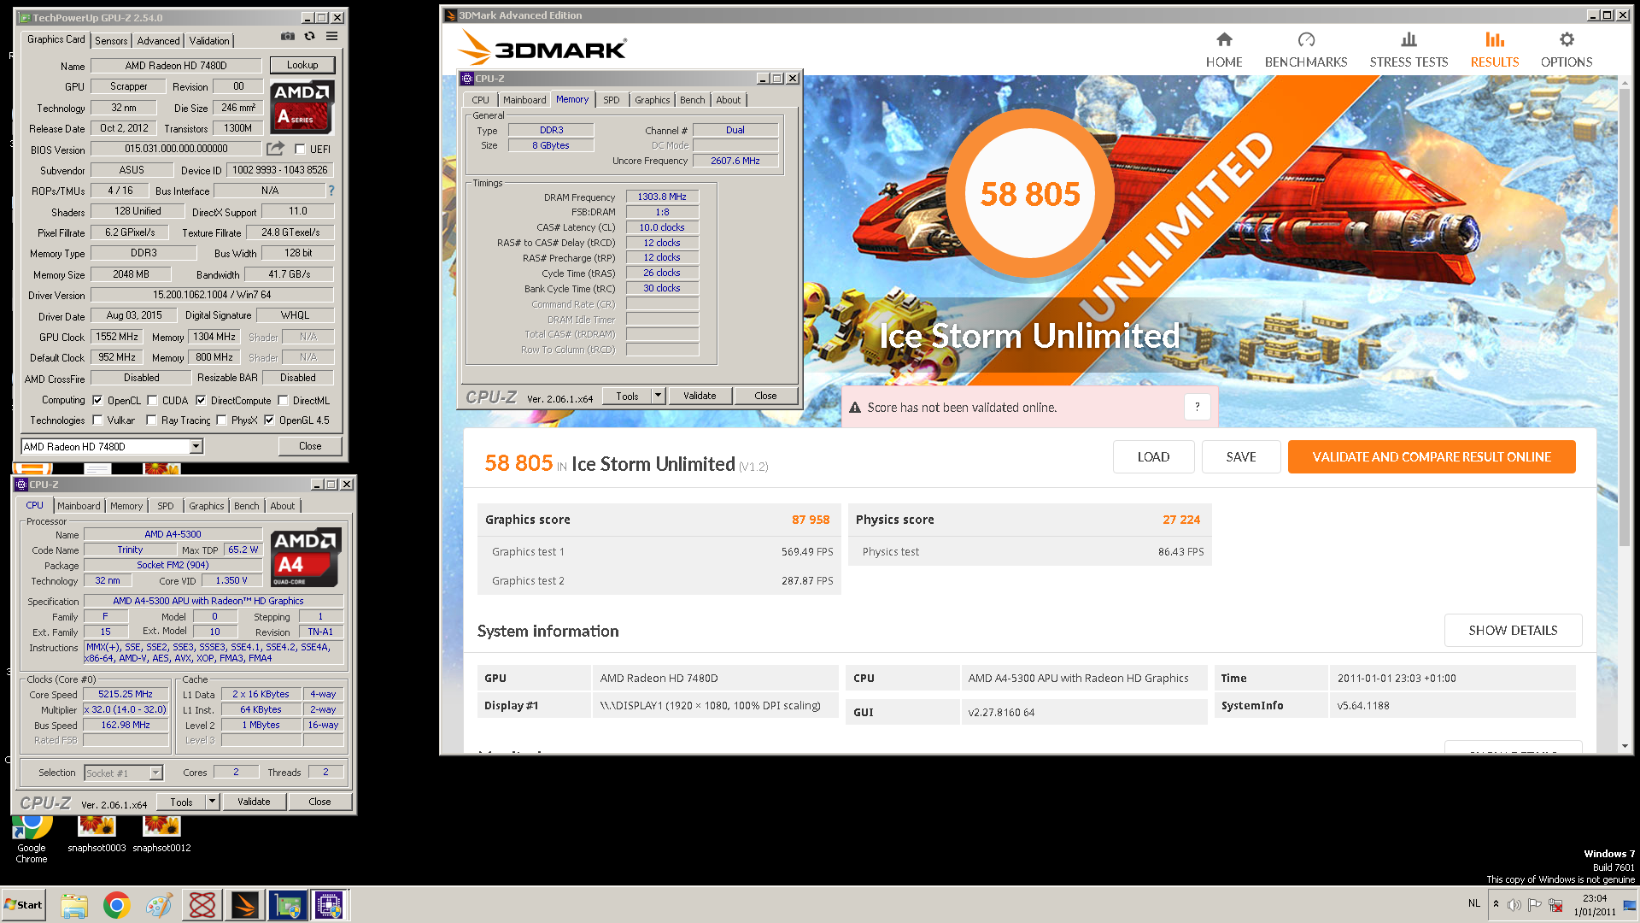Select snaphsot0012 desktop file
The width and height of the screenshot is (1640, 923).
click(x=161, y=835)
